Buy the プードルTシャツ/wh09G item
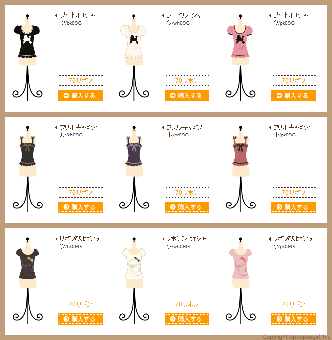This screenshot has width=332, height=340. point(186,95)
